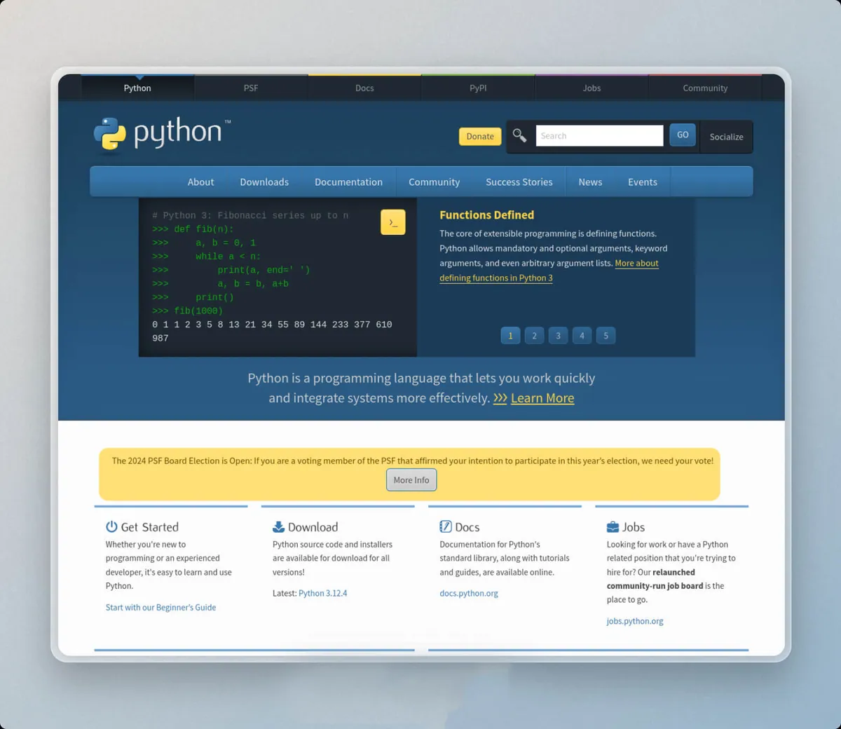The image size is (841, 729).
Task: Click the Fibonacci comment line in code
Action: point(250,216)
